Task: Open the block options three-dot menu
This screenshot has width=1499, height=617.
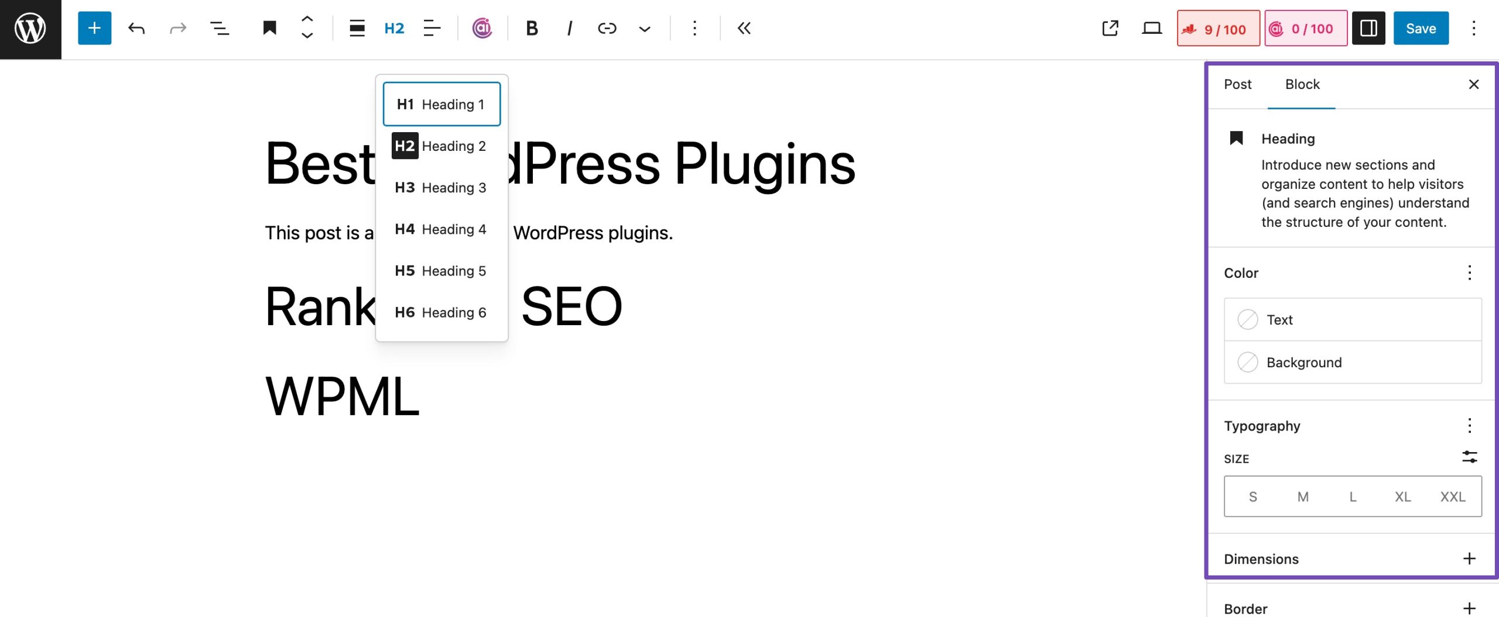Action: (x=694, y=28)
